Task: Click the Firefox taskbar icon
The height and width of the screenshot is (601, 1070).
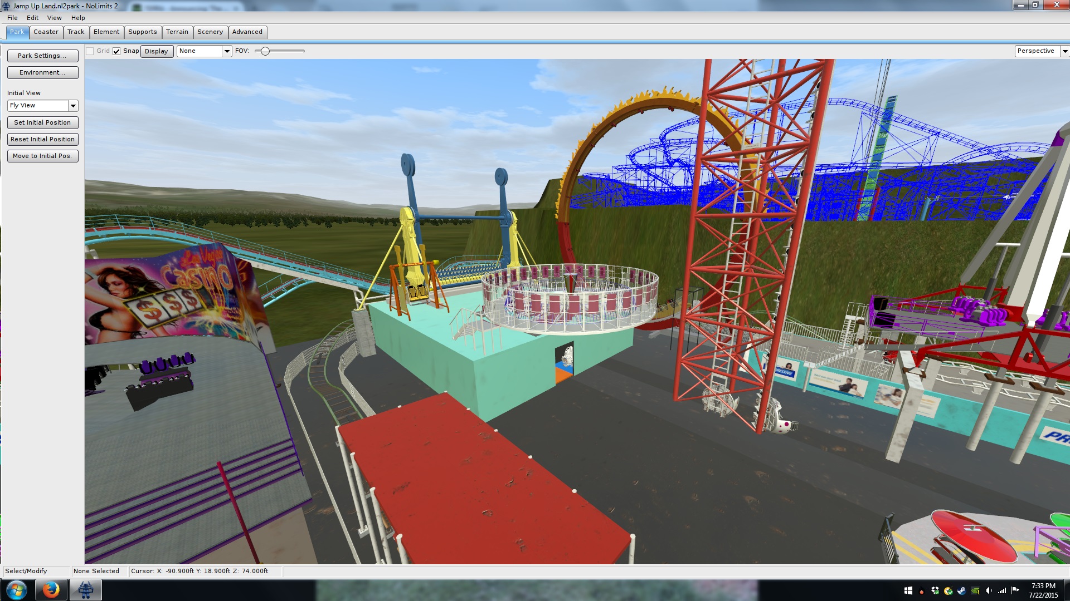Action: [51, 590]
